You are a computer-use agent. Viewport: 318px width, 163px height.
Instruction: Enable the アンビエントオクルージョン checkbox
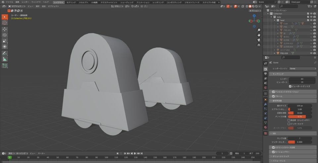point(273,92)
